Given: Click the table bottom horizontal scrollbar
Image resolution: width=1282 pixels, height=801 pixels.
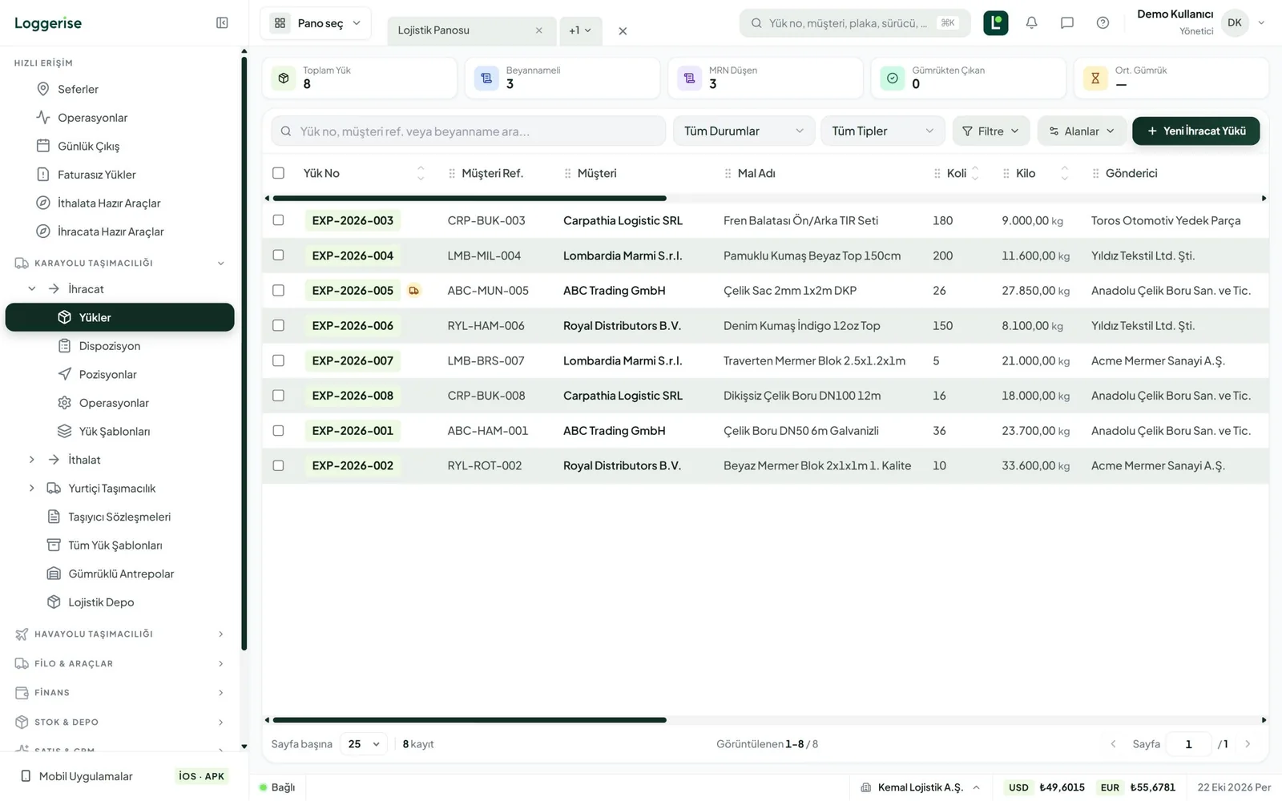Looking at the screenshot, I should pyautogui.click(x=470, y=720).
